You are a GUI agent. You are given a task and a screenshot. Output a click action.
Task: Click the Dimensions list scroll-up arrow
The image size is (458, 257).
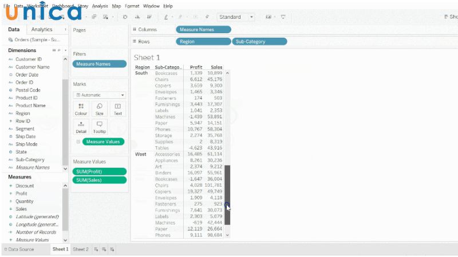click(x=65, y=59)
